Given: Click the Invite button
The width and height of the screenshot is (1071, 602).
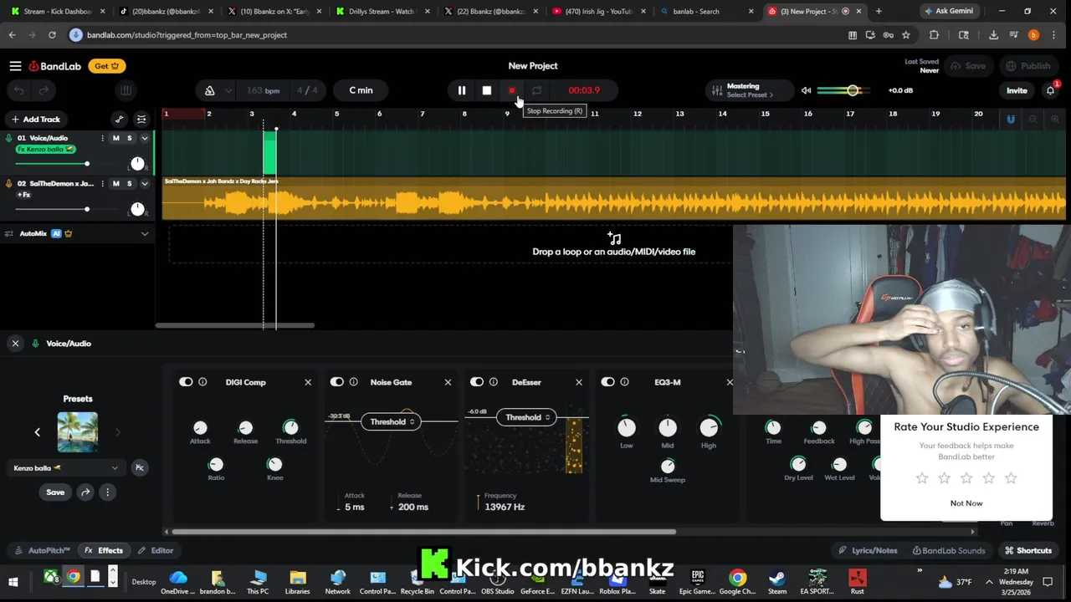Looking at the screenshot, I should (x=1017, y=90).
